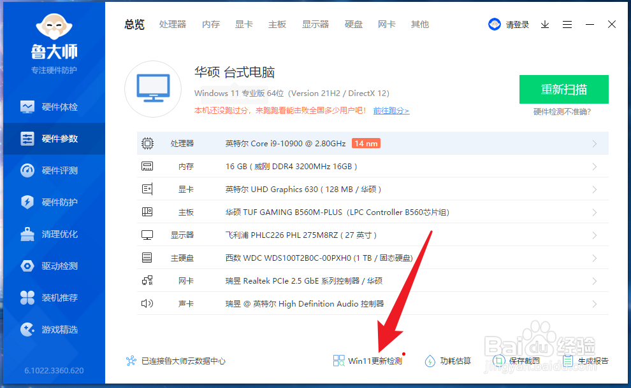Click 英特尔 UHD Graphics 630 text

point(272,189)
